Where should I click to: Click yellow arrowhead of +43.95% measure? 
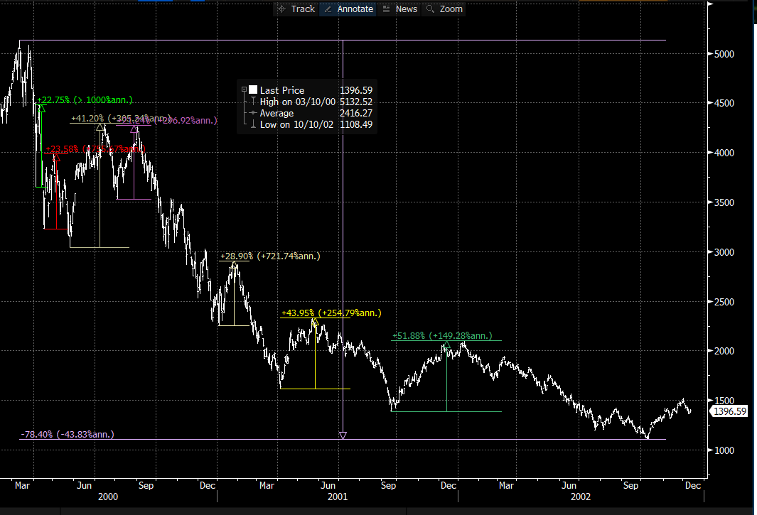click(316, 322)
